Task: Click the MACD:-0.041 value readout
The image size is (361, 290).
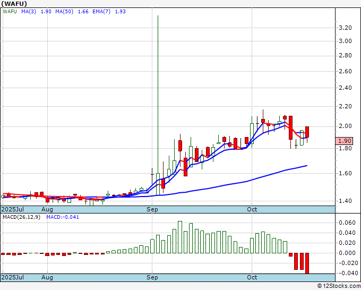Action: point(63,217)
